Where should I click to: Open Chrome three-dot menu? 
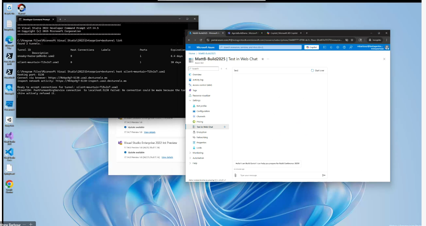(386, 40)
